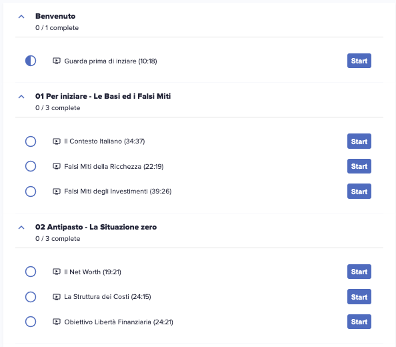Click video icon next to Il Contesto Italiano
The image size is (396, 347).
point(57,141)
